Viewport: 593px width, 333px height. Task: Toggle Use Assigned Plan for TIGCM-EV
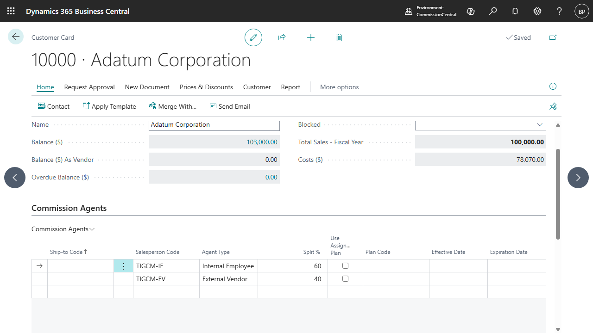coord(345,279)
